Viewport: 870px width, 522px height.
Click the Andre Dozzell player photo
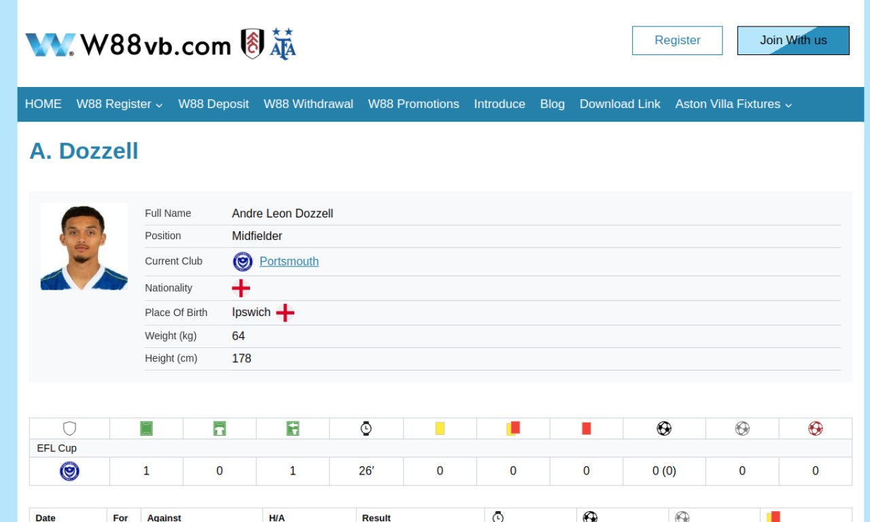pos(84,247)
